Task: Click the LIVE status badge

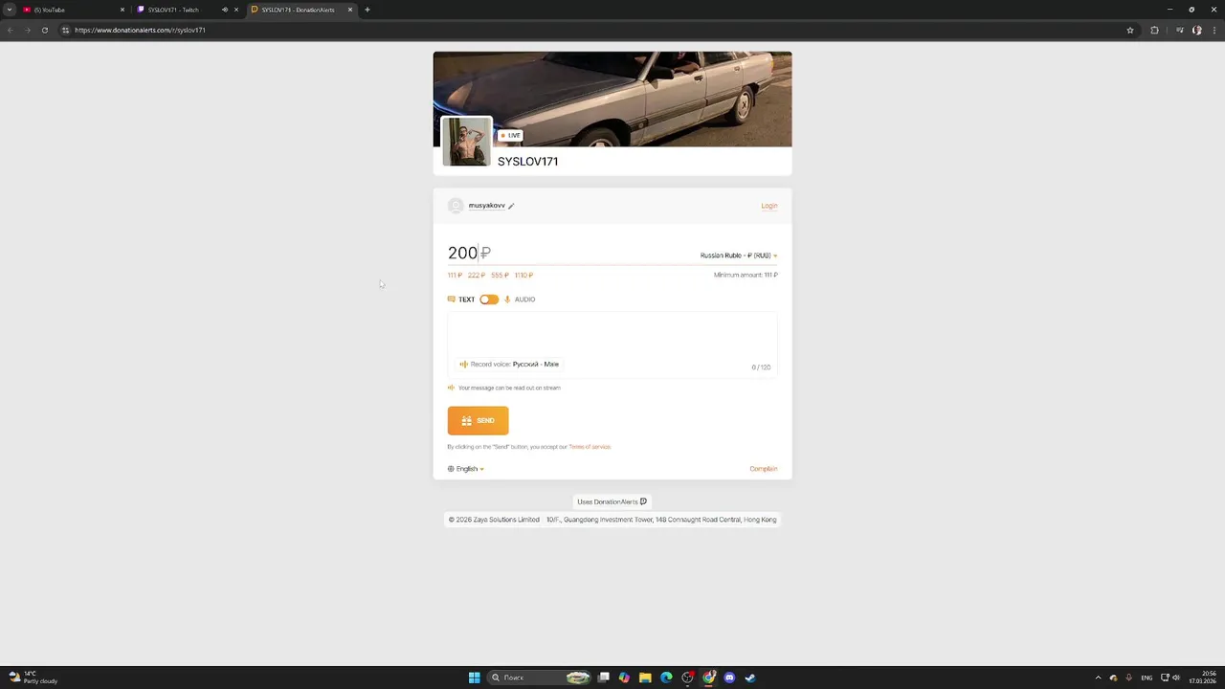Action: pos(510,136)
